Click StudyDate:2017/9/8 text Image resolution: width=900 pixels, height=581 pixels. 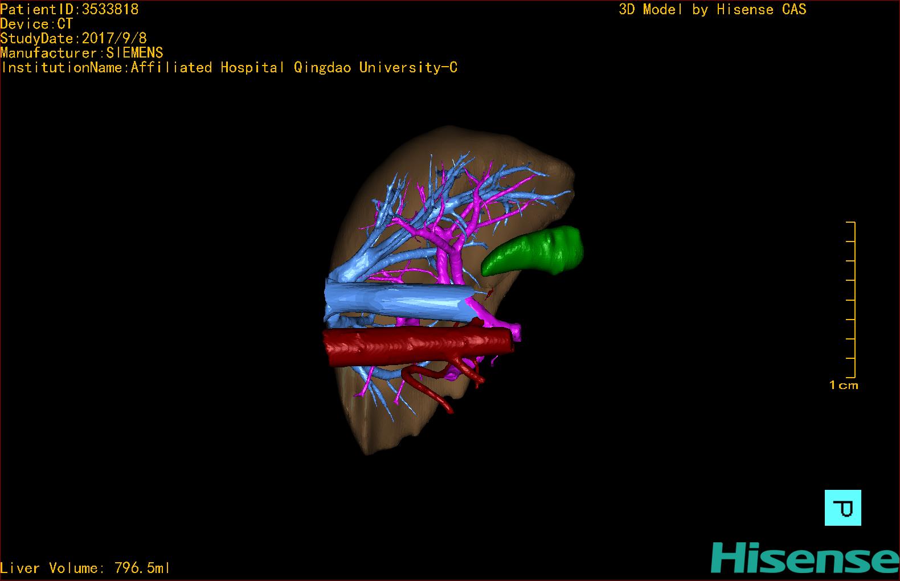click(73, 38)
